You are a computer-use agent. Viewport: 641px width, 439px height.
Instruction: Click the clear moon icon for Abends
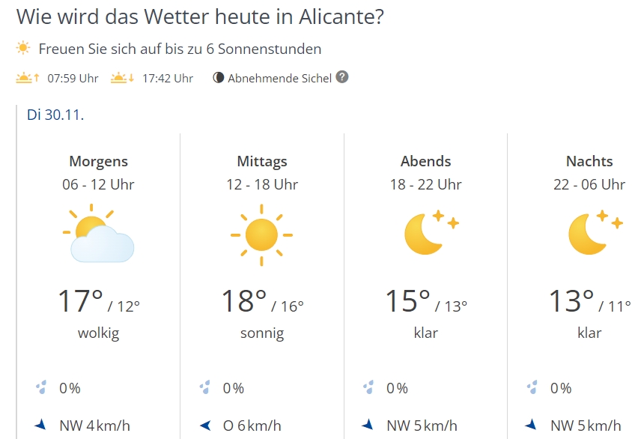coord(430,232)
